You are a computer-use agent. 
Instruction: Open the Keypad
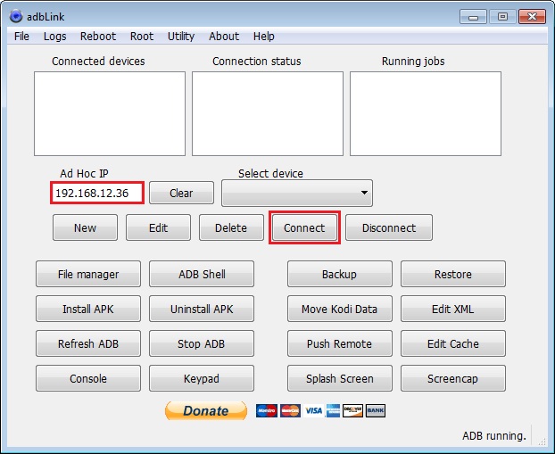click(x=202, y=378)
